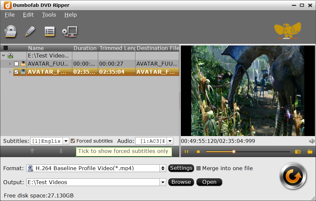Click the Name column header
Viewport: 316px width, 201px height.
pyautogui.click(x=50, y=48)
